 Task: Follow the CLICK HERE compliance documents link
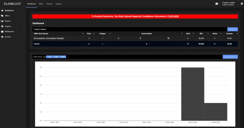pos(173,16)
